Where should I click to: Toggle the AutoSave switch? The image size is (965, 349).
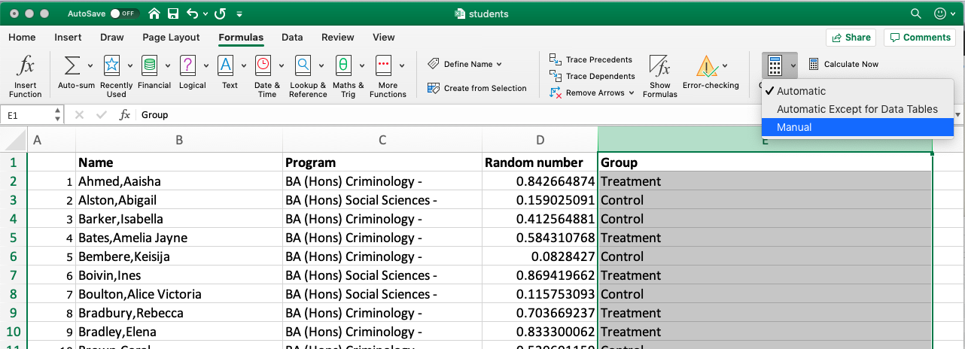124,14
